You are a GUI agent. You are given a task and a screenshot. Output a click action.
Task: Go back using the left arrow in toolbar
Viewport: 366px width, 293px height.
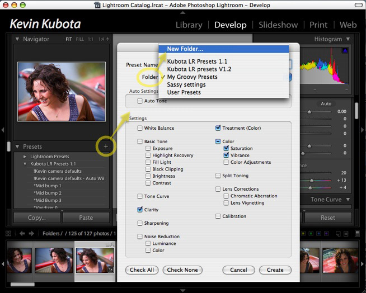coord(22,234)
